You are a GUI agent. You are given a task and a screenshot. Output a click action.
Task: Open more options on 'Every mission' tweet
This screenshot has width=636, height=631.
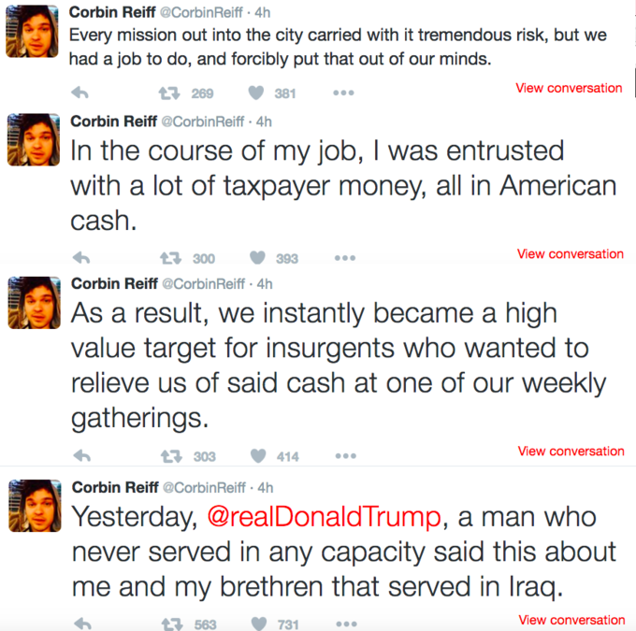click(x=343, y=93)
